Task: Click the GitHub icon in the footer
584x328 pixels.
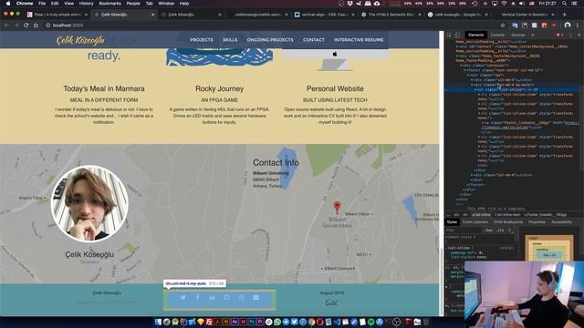Action: (x=227, y=297)
